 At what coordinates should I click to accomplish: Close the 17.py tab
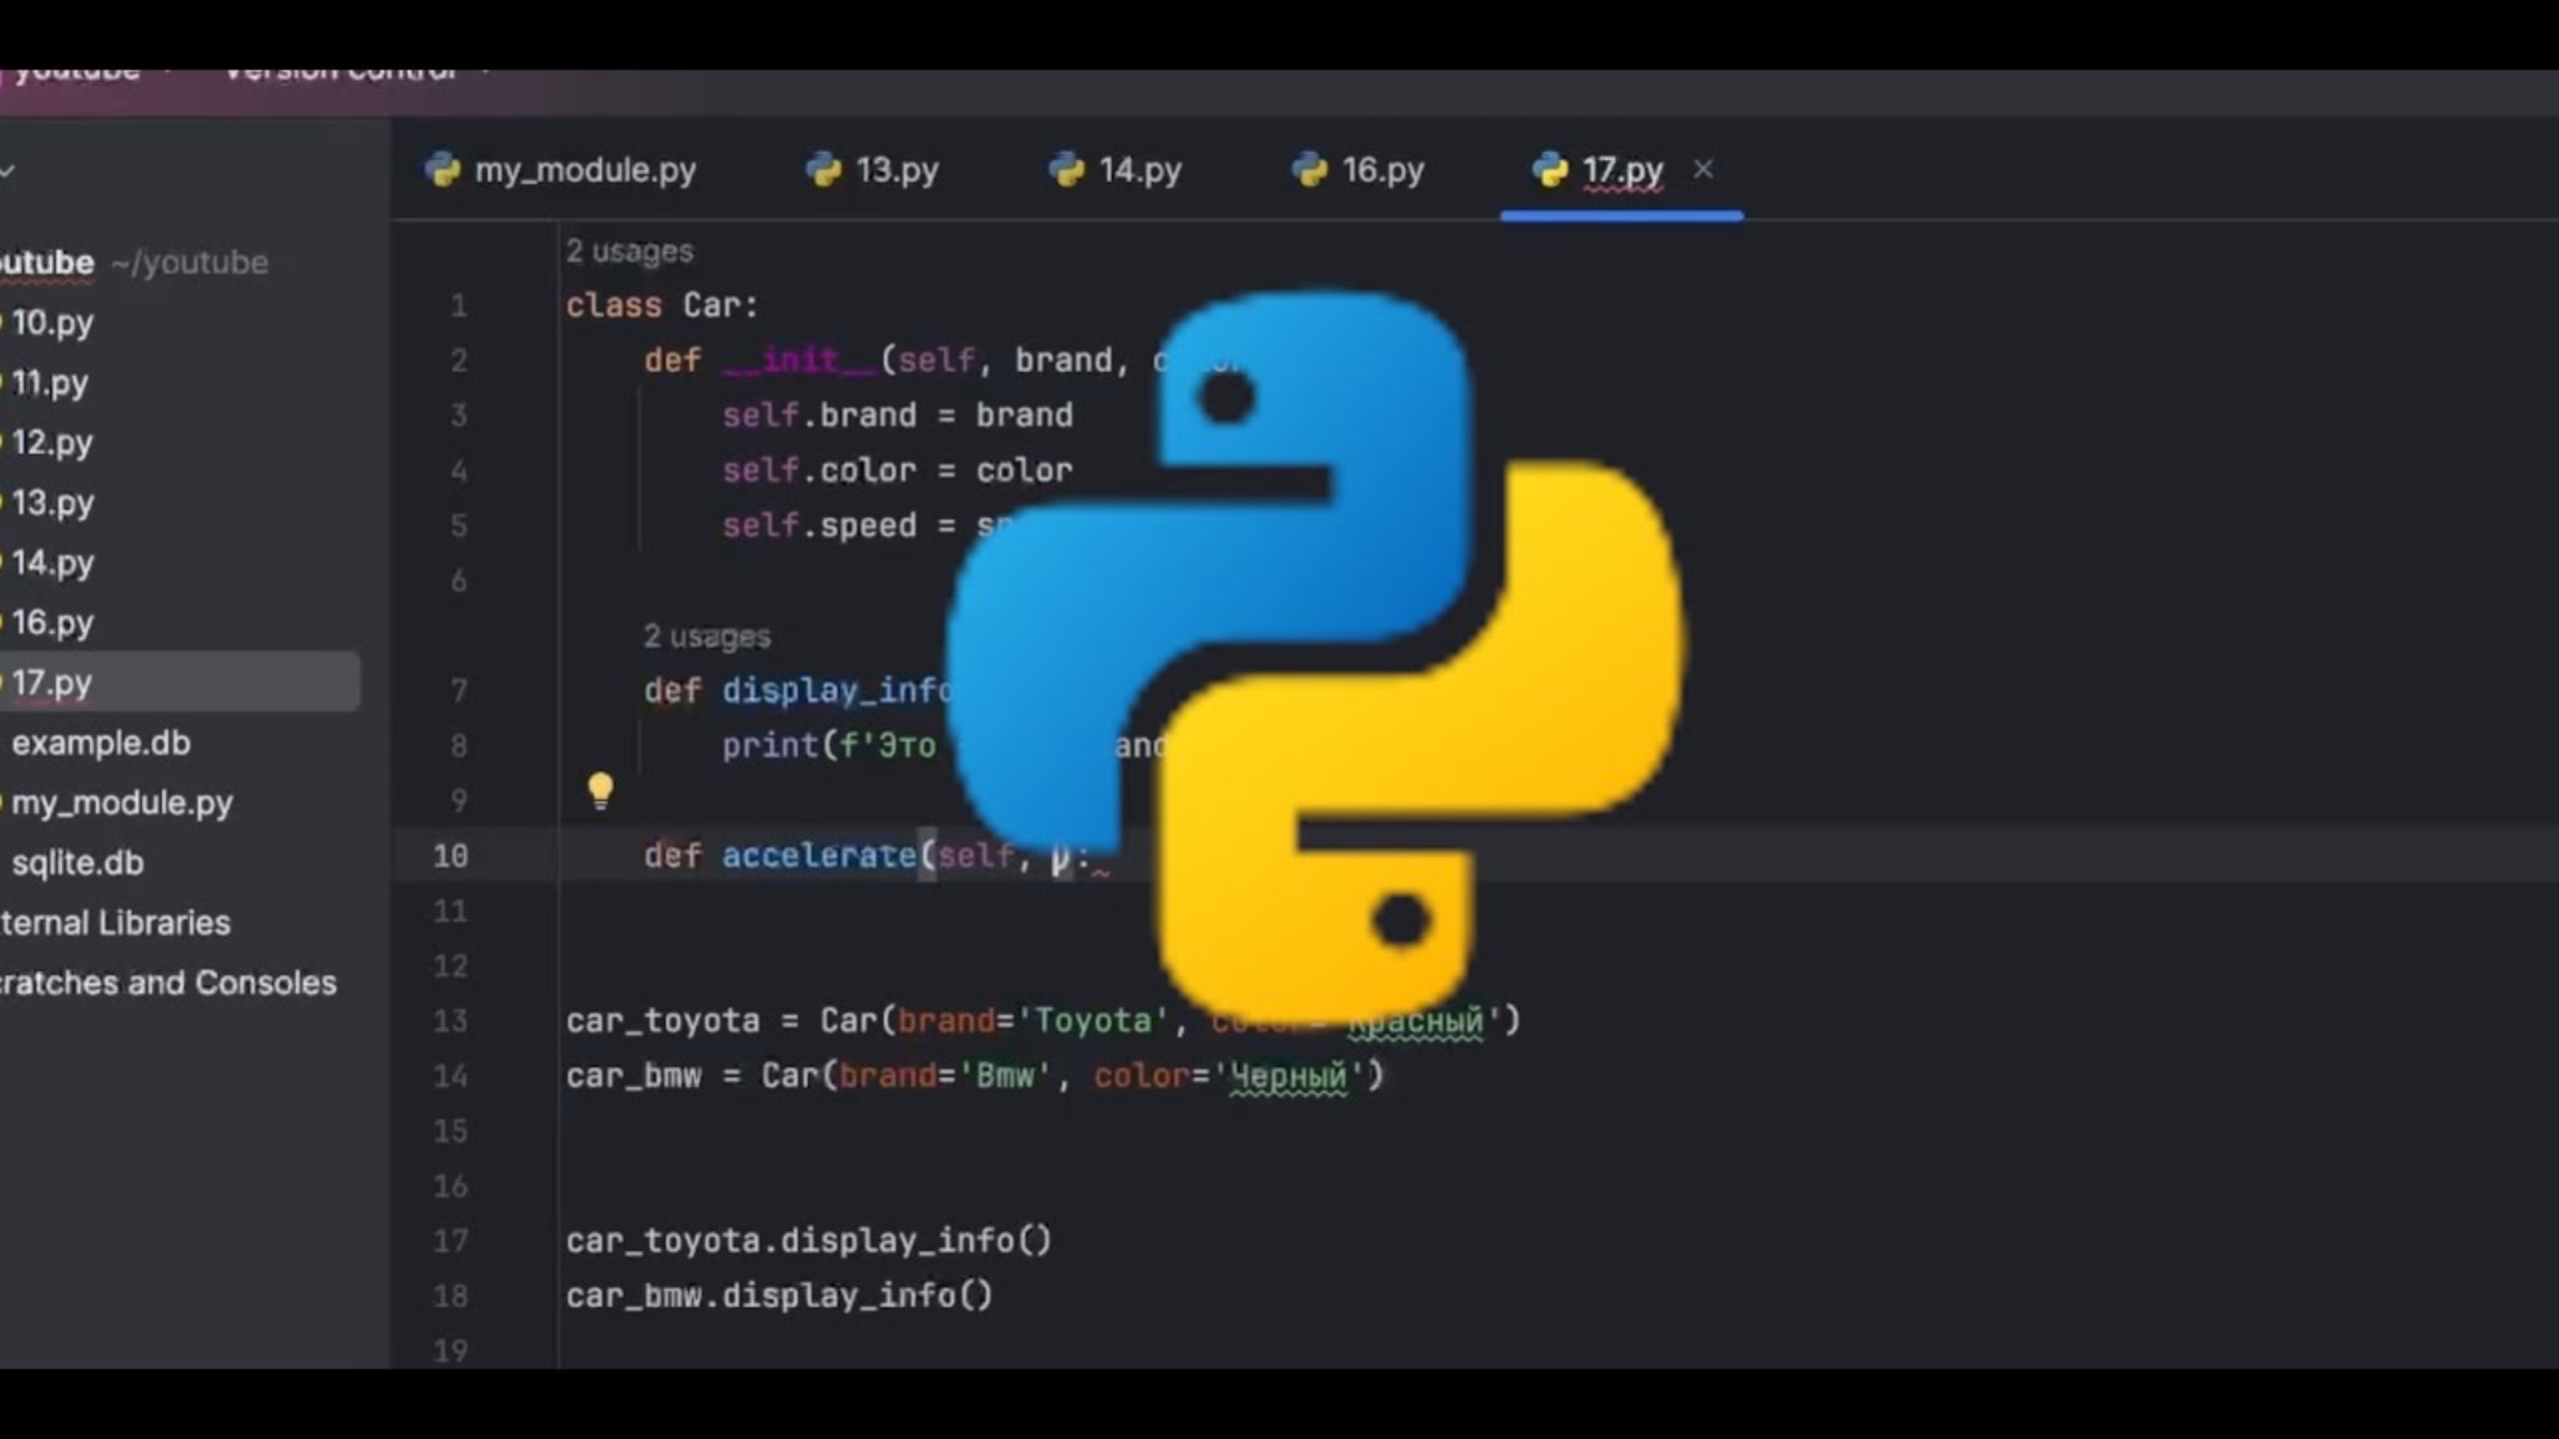pyautogui.click(x=1702, y=170)
